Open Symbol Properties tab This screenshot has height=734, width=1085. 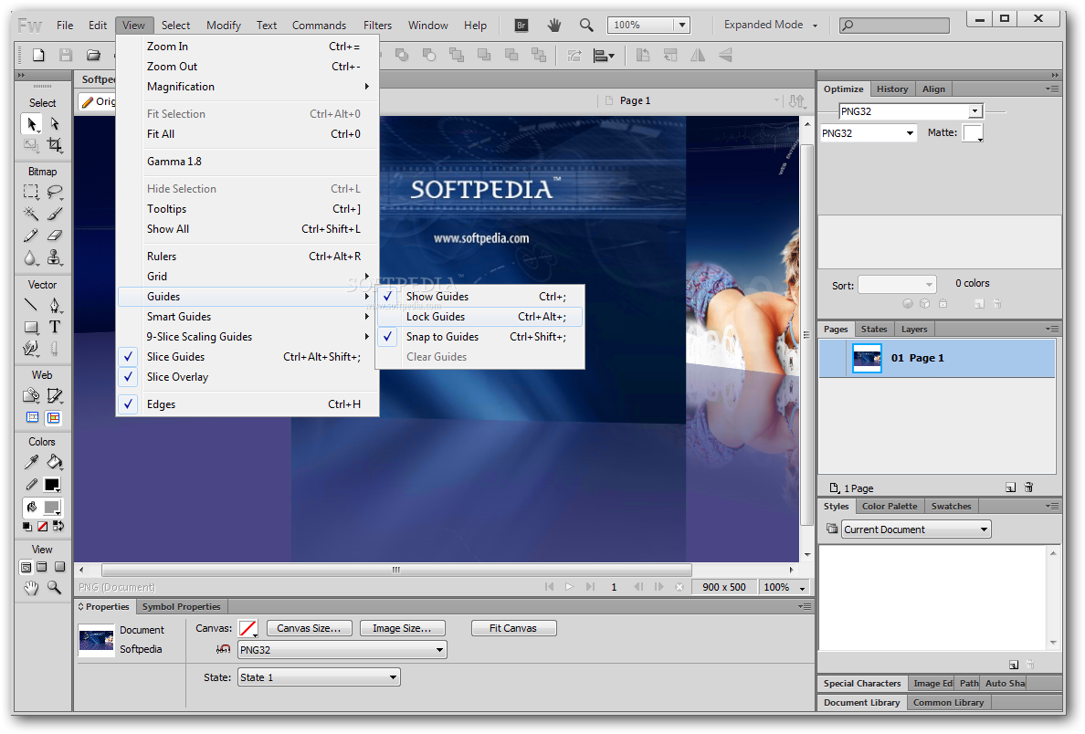tap(181, 607)
